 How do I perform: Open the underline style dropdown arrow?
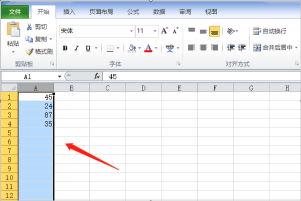[96, 48]
